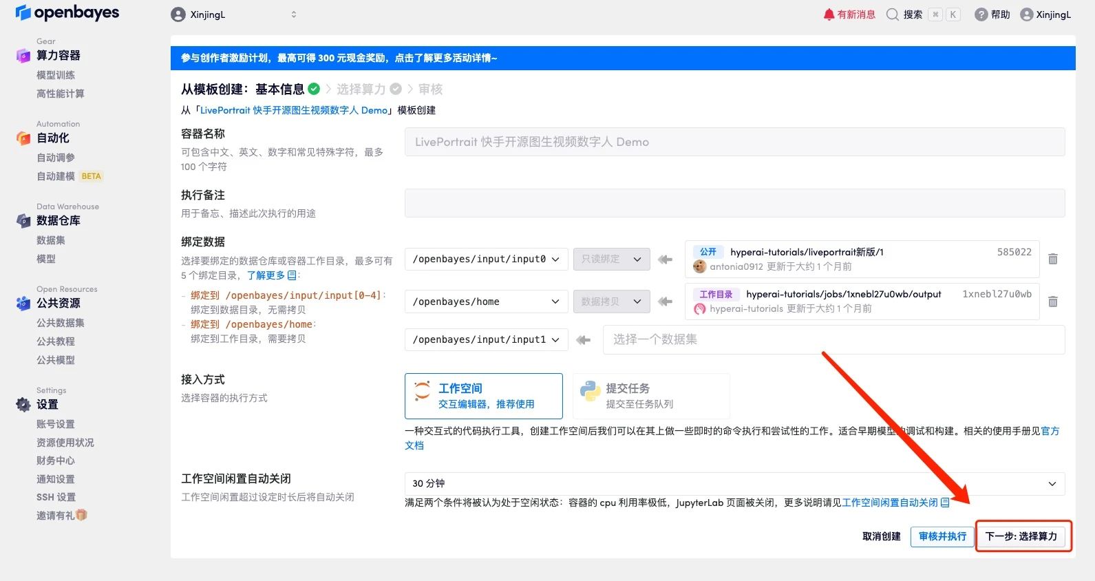
Task: Click the openbayes logo
Action: (x=67, y=12)
